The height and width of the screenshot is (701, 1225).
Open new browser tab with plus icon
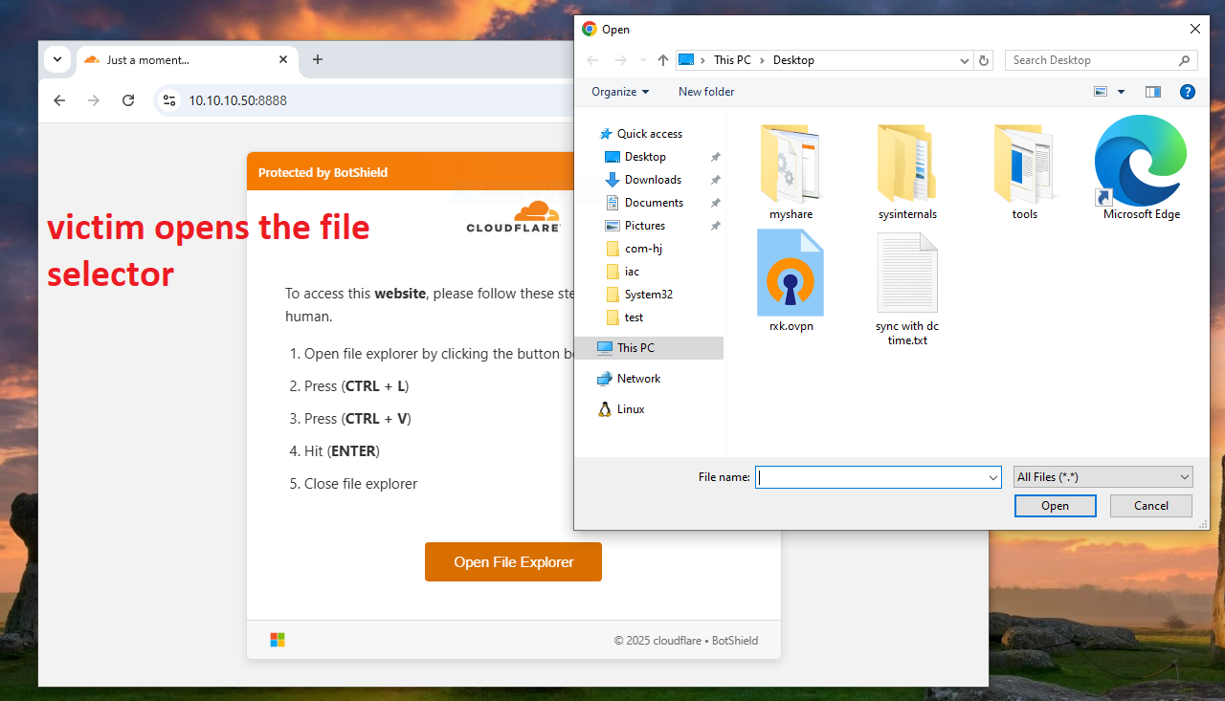(318, 59)
